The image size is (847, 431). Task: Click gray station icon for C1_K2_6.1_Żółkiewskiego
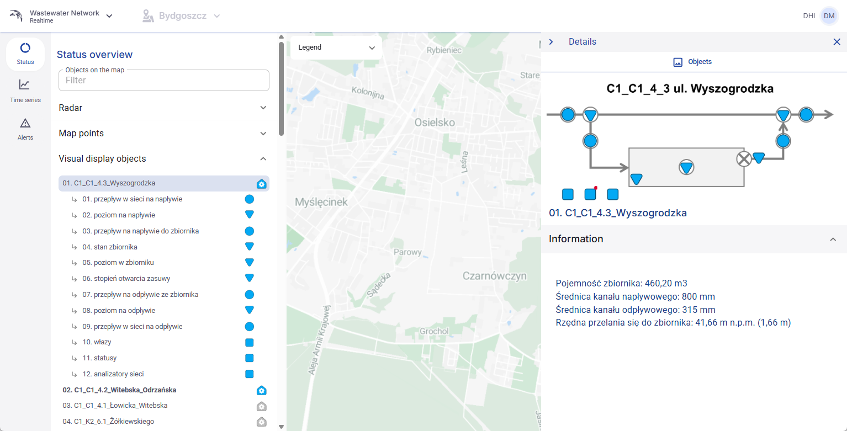[262, 422]
